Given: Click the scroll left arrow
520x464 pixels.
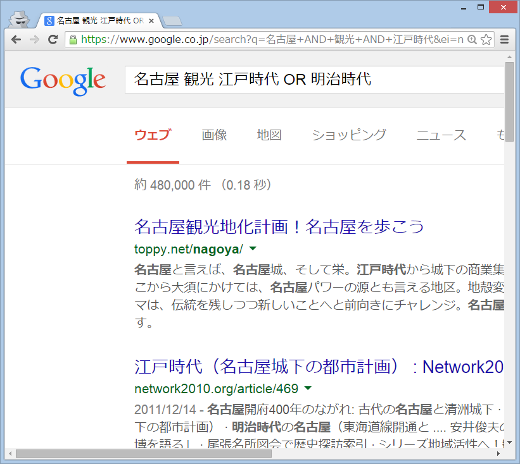Looking at the screenshot, I should 10,453.
